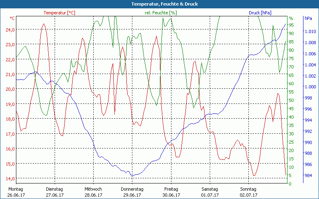Select the Freitag 30.06.17 date label
Viewport: 319px width, 199px height.
pos(171,192)
